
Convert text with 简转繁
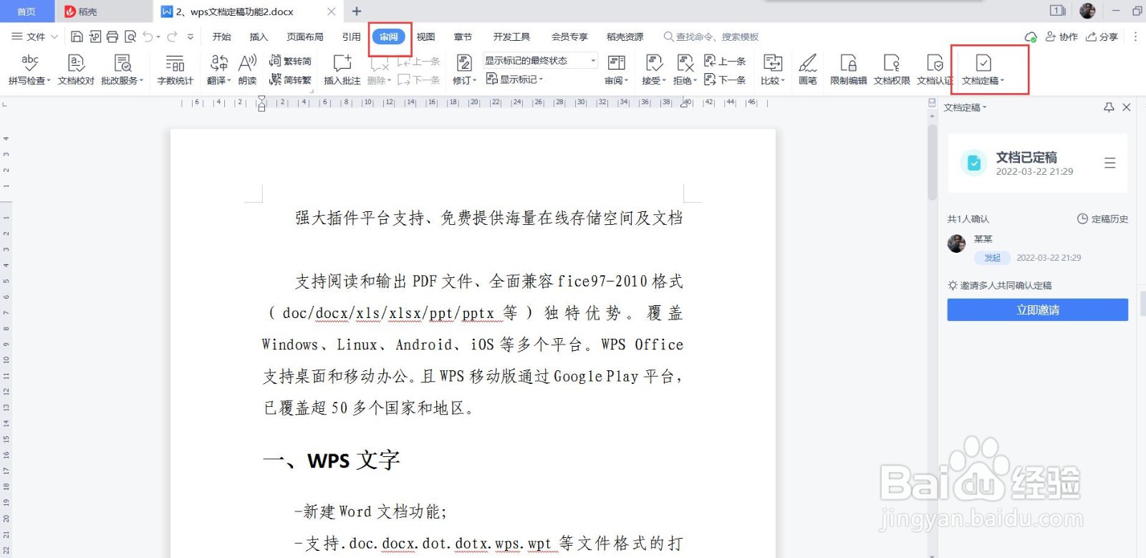pos(291,80)
